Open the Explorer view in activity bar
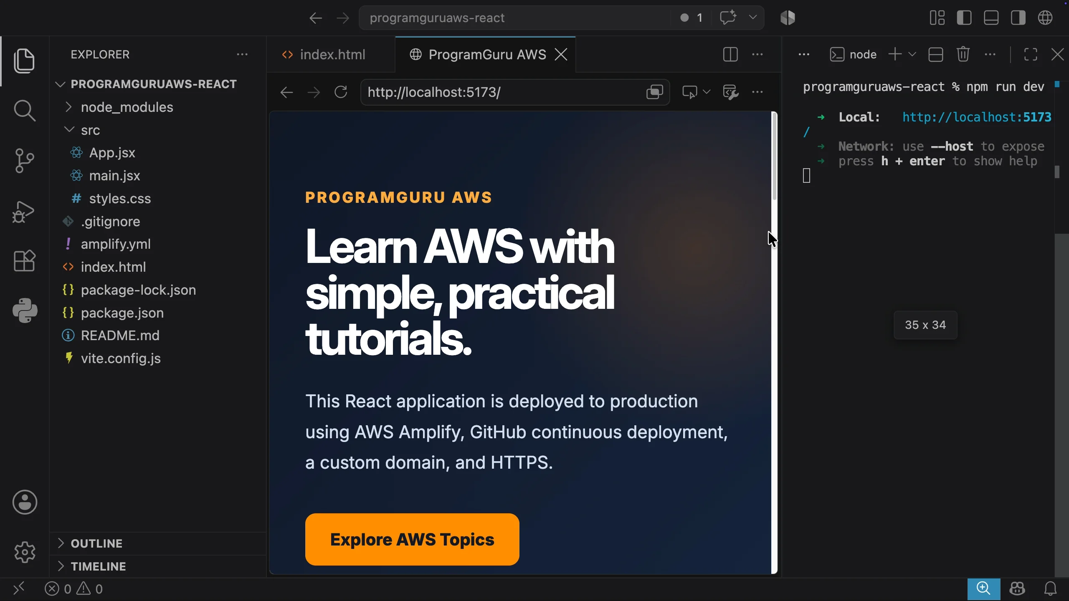This screenshot has width=1069, height=601. coord(24,61)
